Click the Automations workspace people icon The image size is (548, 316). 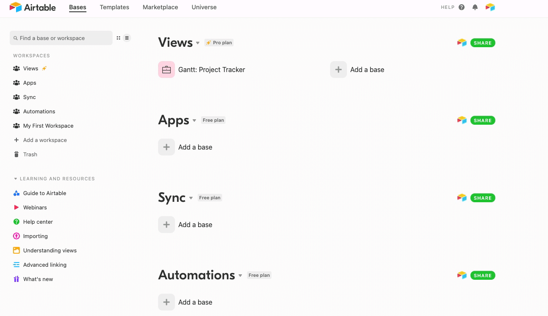(16, 111)
